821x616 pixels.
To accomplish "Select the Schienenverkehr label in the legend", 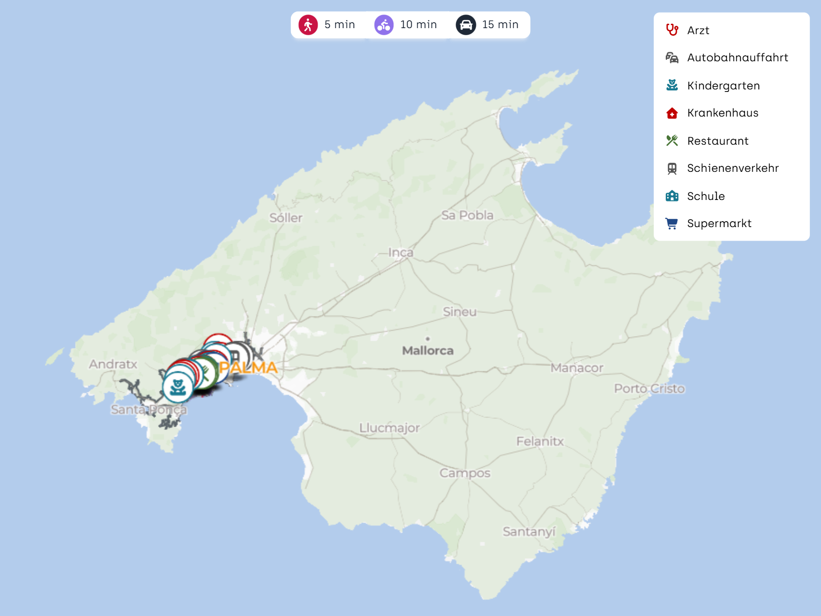I will pos(733,168).
